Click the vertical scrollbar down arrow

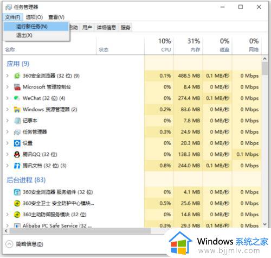265,224
